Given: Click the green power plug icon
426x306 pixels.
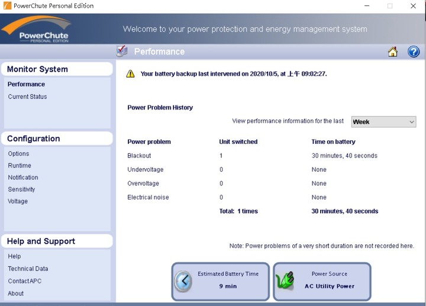Looking at the screenshot, I should pyautogui.click(x=285, y=281).
